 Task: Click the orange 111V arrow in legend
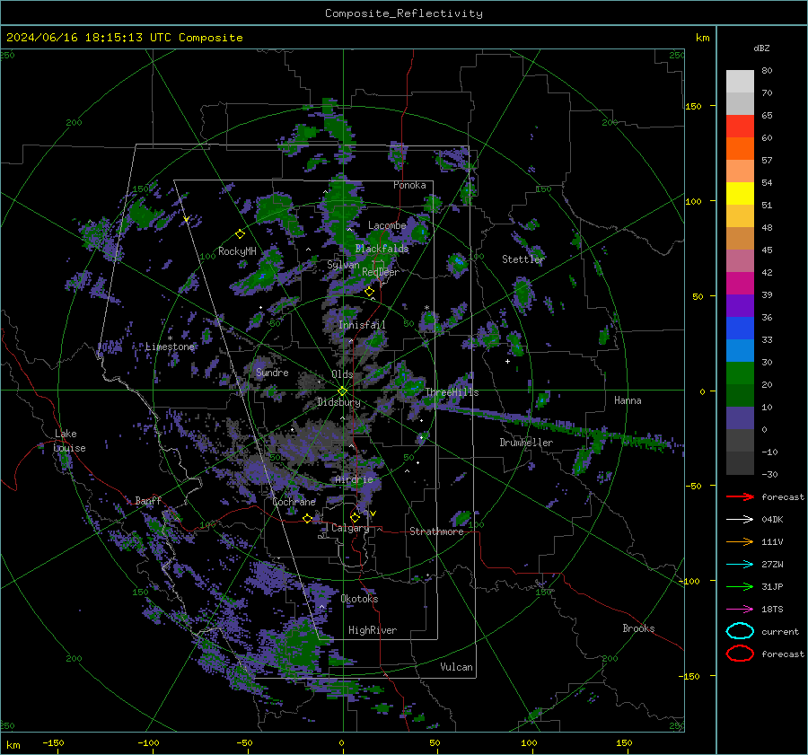(740, 541)
